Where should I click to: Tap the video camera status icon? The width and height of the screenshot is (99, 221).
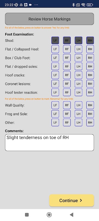pyautogui.click(x=30, y=5)
